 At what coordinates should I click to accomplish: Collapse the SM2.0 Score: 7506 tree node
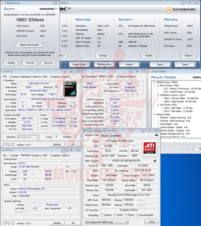coord(158,86)
